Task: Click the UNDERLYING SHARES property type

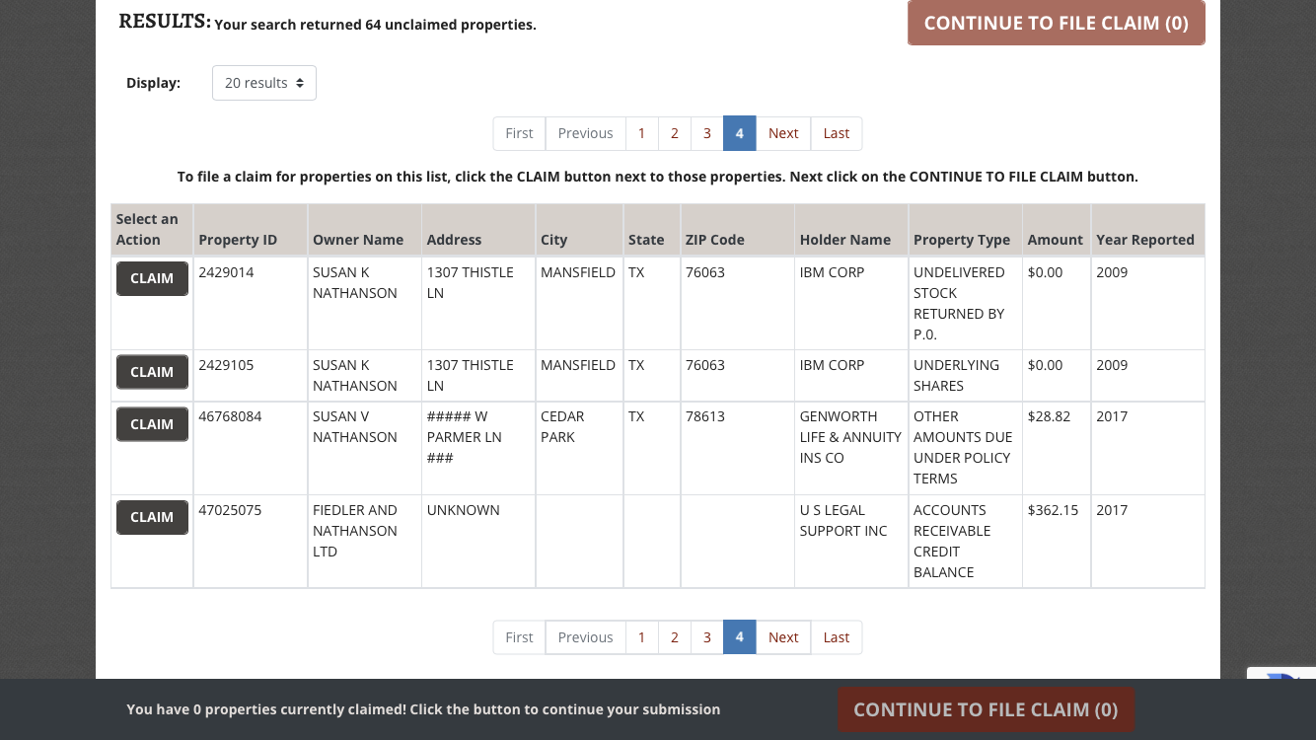Action: tap(956, 375)
